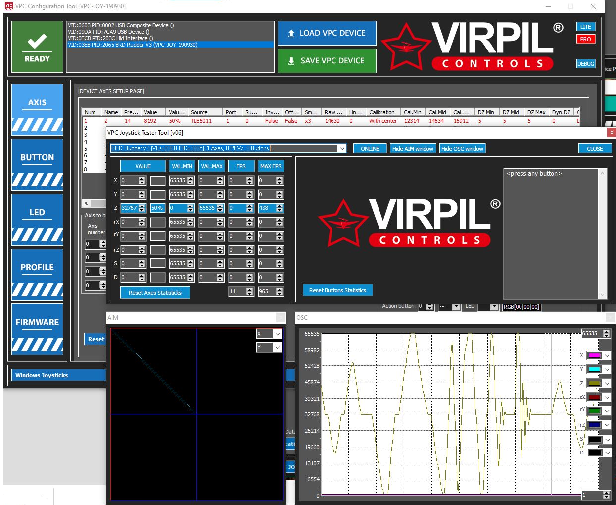Open the AIM window Y axis dropdown
The image size is (616, 505).
(x=277, y=348)
